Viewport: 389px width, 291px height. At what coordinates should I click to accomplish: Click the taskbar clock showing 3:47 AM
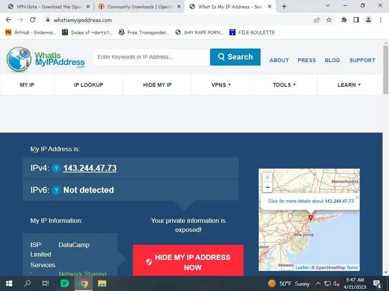[355, 283]
